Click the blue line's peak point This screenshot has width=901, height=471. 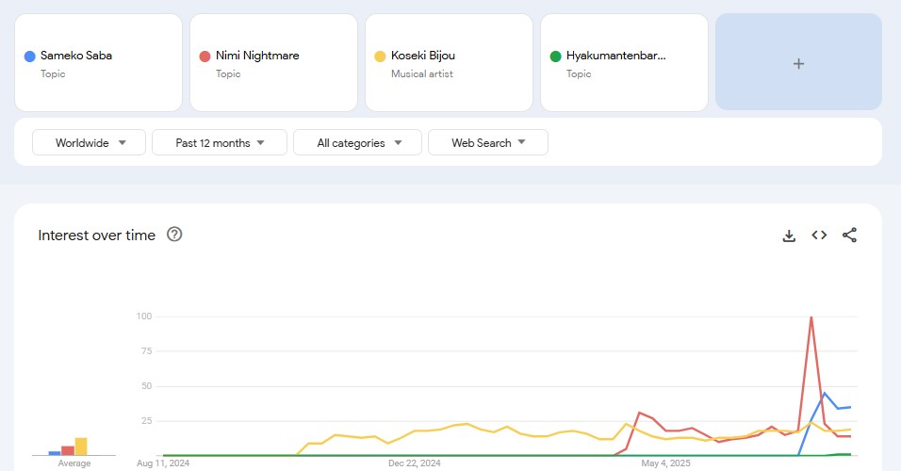pos(825,393)
